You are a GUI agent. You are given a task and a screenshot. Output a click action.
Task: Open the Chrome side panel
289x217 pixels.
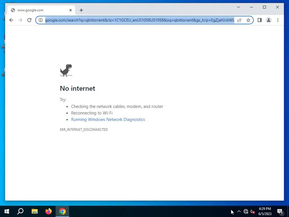click(260, 20)
